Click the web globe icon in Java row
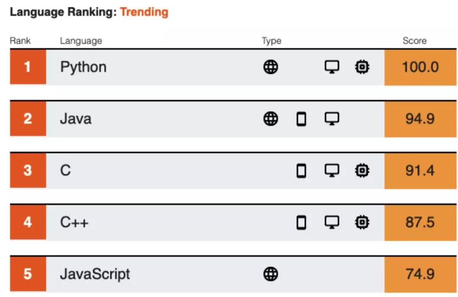The width and height of the screenshot is (458, 297). point(271,119)
